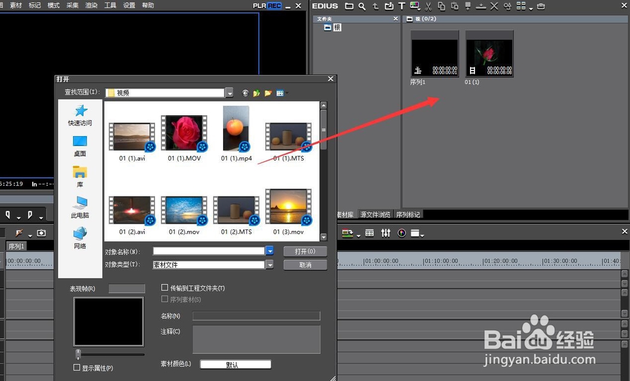Select the 序列1 timeline tab
The image size is (630, 381).
[16, 246]
